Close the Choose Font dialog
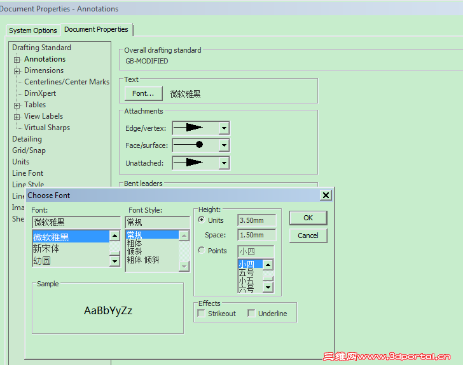This screenshot has width=463, height=365. (326, 195)
